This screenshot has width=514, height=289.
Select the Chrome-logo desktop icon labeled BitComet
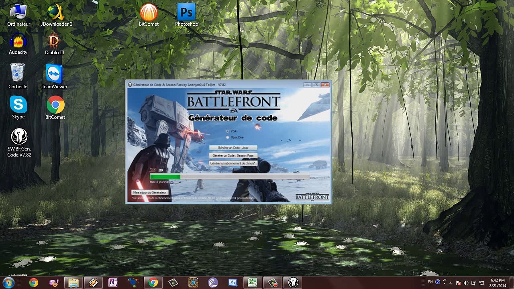[x=55, y=108]
